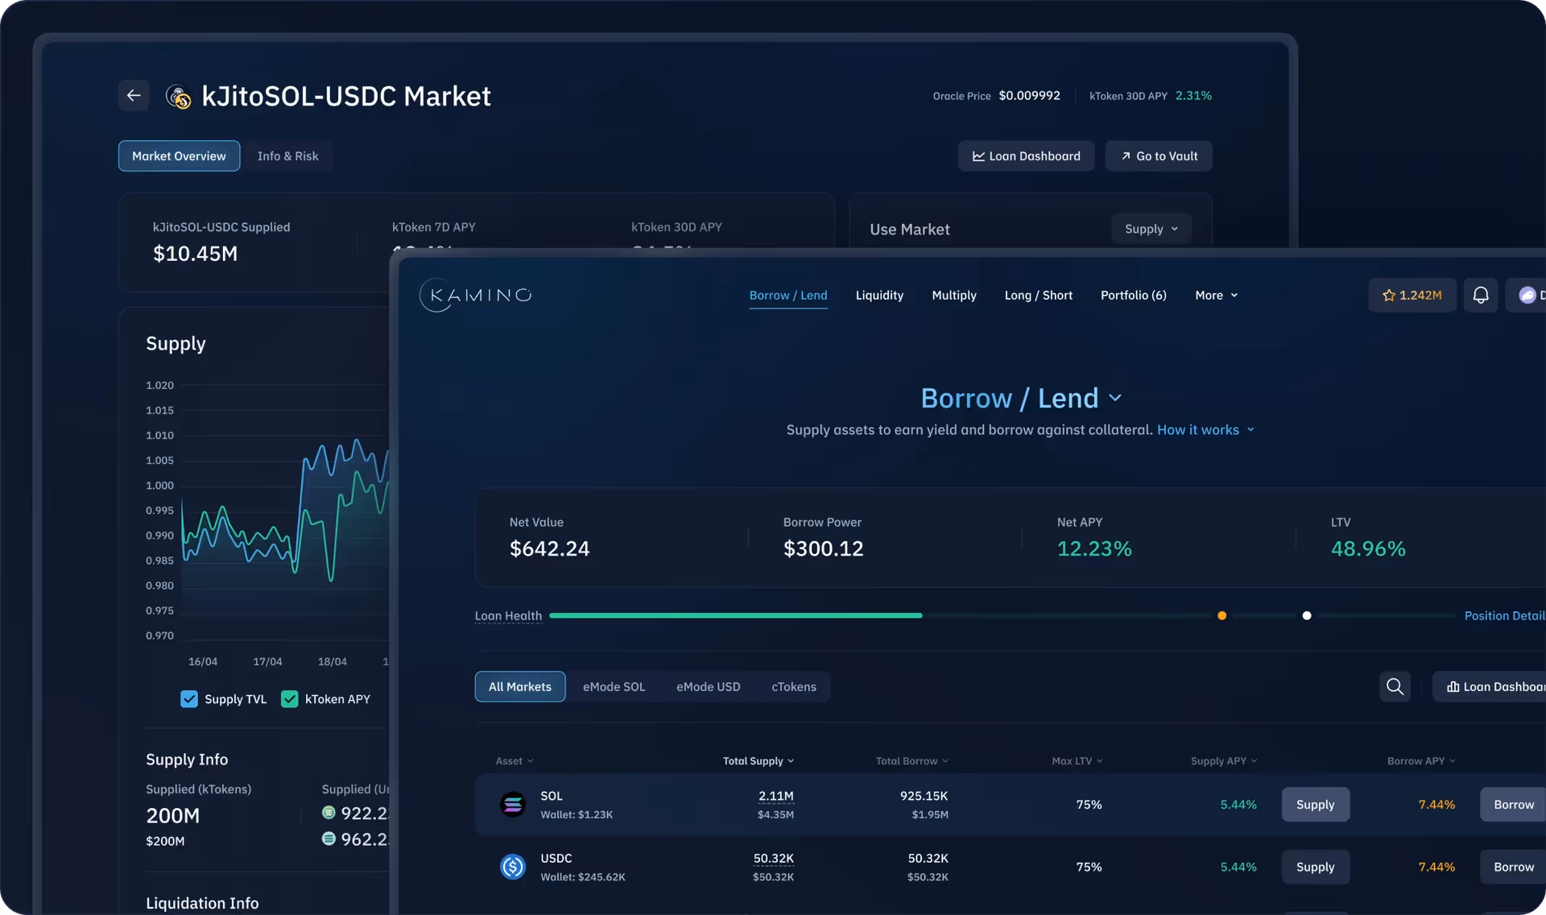This screenshot has height=915, width=1546.
Task: Click the 200M Supplied kTokens value
Action: (x=172, y=816)
